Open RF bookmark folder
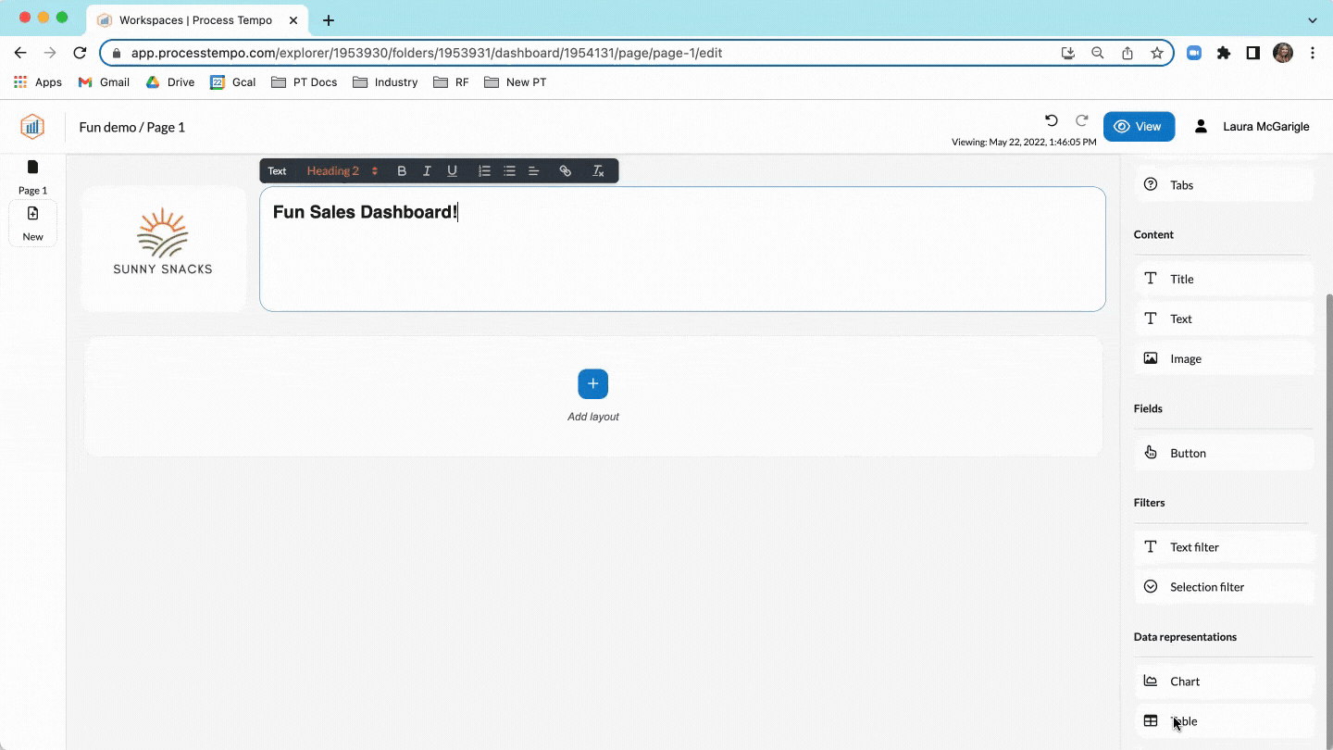The width and height of the screenshot is (1333, 750). click(452, 82)
